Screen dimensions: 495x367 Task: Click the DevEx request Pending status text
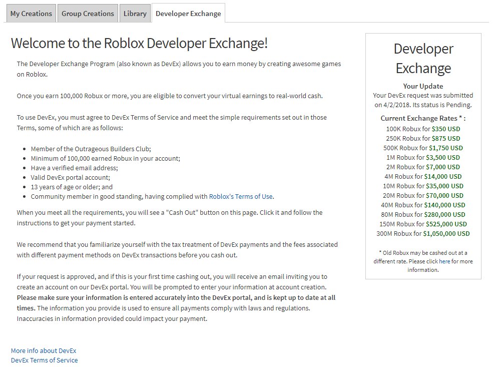pyautogui.click(x=423, y=100)
